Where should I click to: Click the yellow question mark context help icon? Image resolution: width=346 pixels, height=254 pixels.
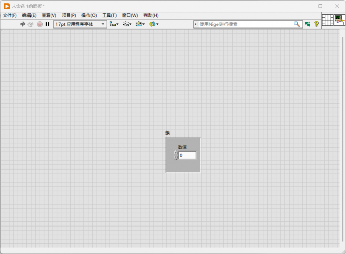tap(316, 24)
